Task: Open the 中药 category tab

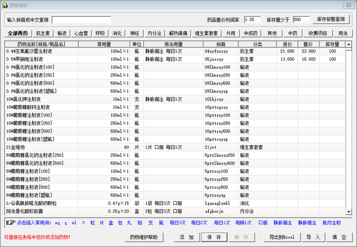Action: [293, 34]
